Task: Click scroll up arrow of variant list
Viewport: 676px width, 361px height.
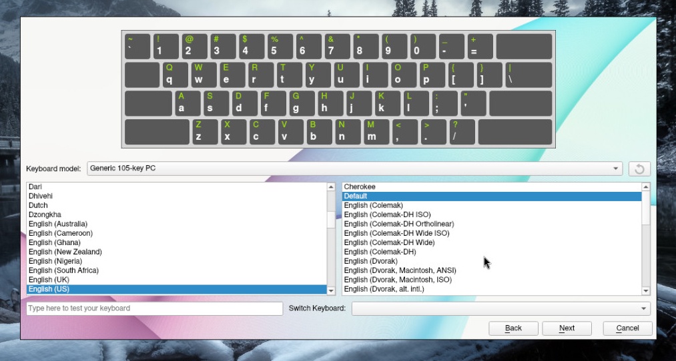Action: pyautogui.click(x=645, y=187)
